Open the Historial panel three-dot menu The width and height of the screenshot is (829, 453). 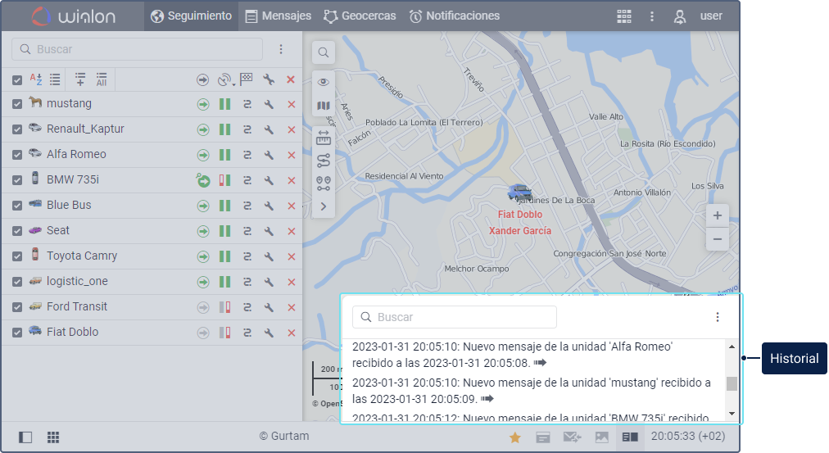point(718,317)
